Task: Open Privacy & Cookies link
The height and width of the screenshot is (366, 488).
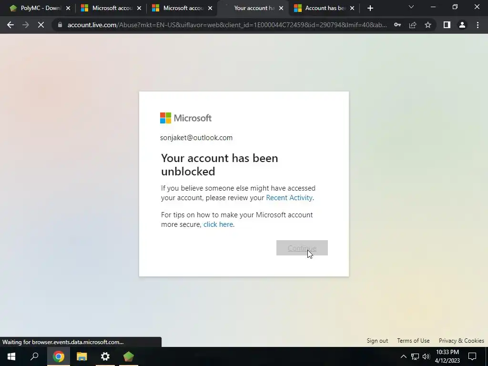Action: point(461,340)
